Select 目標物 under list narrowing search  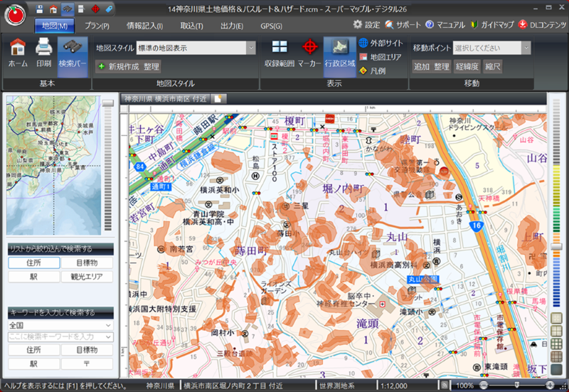87,263
